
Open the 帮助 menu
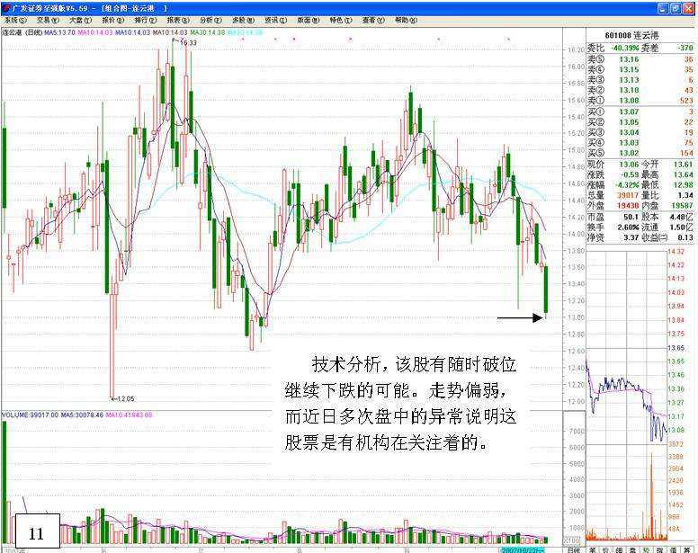(x=406, y=20)
